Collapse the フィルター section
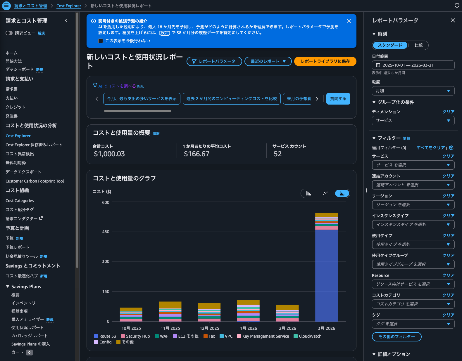Screen dimensions: 462x361 [x=374, y=138]
